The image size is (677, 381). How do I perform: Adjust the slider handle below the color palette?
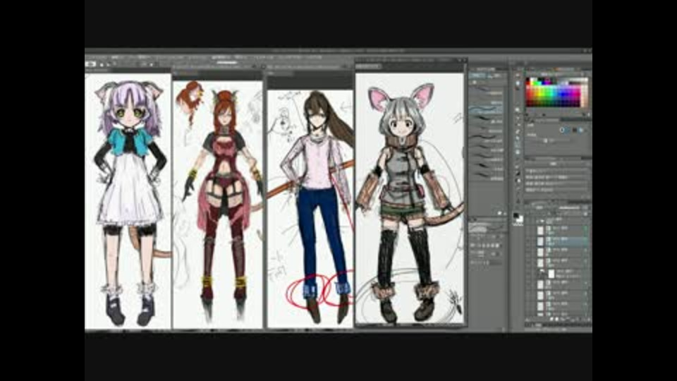(x=546, y=140)
